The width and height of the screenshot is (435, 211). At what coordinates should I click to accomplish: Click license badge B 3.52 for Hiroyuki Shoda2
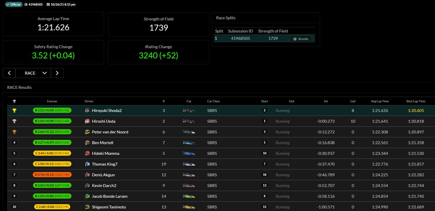pos(52,110)
